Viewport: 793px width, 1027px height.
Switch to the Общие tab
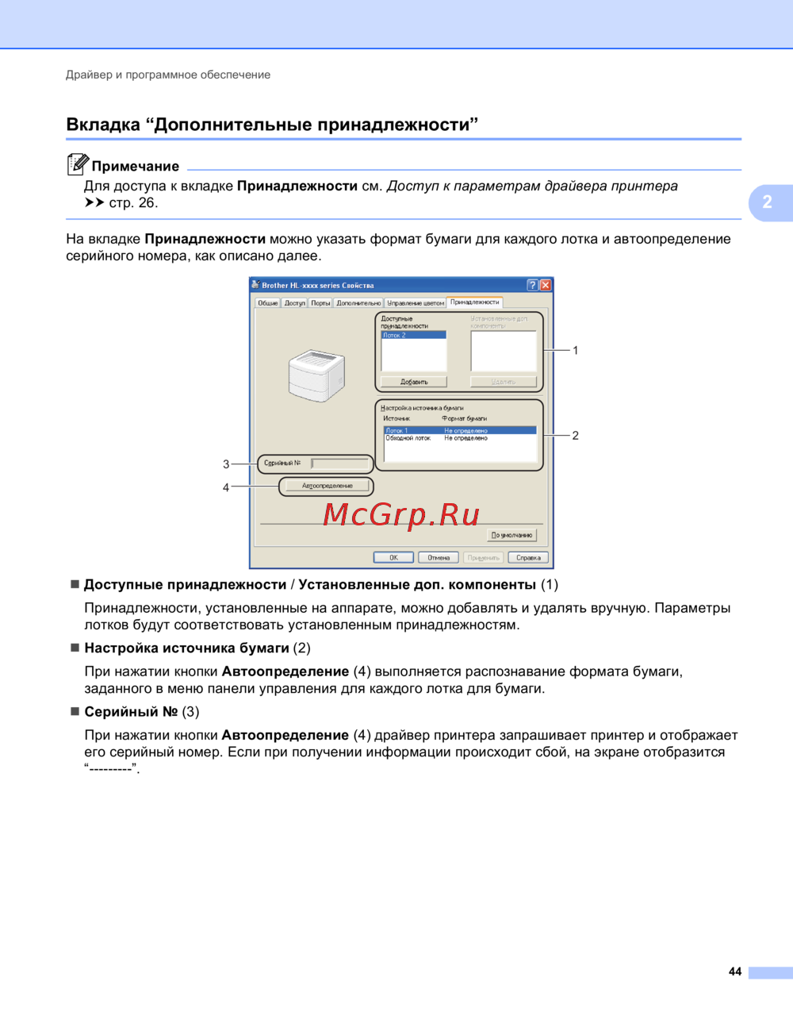coord(268,303)
